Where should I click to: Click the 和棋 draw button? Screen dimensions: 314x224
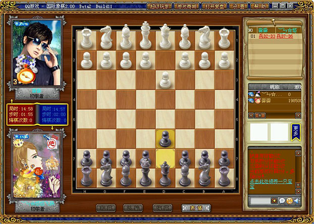pos(106,208)
